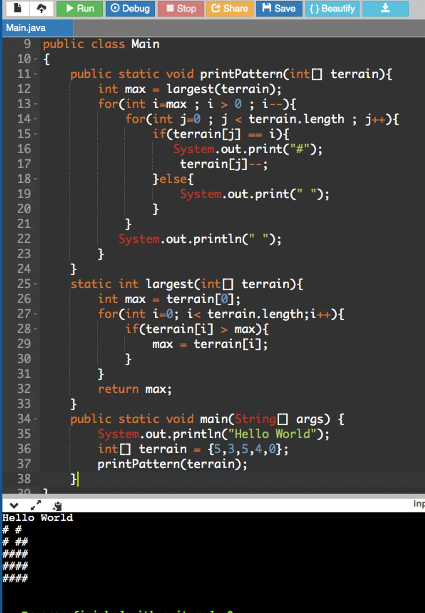Viewport: 425px width, 613px height.
Task: Switch to the Main.java tab
Action: tap(26, 28)
